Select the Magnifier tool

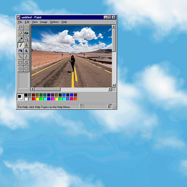click(26, 39)
